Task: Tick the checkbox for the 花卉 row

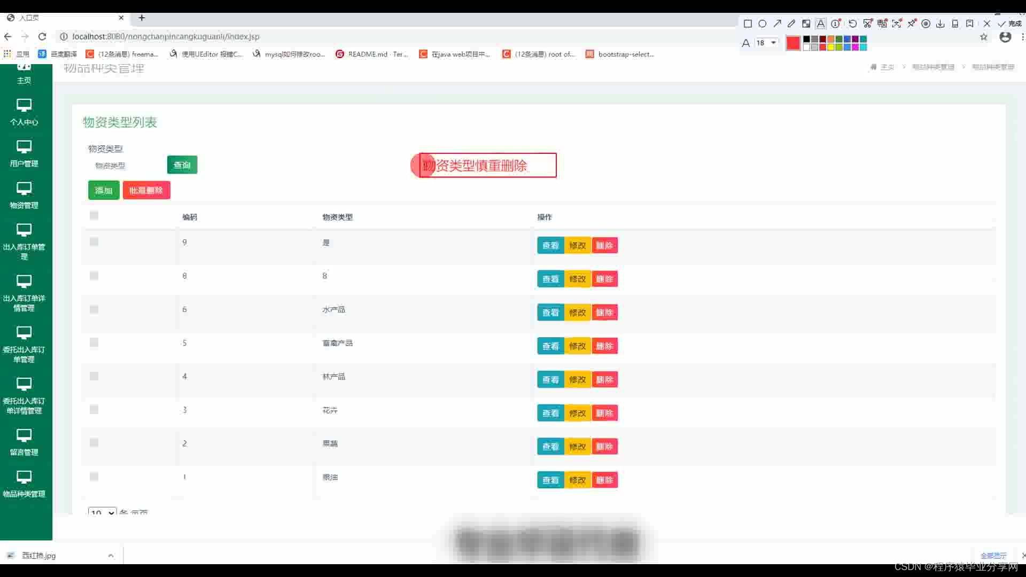Action: pyautogui.click(x=94, y=410)
